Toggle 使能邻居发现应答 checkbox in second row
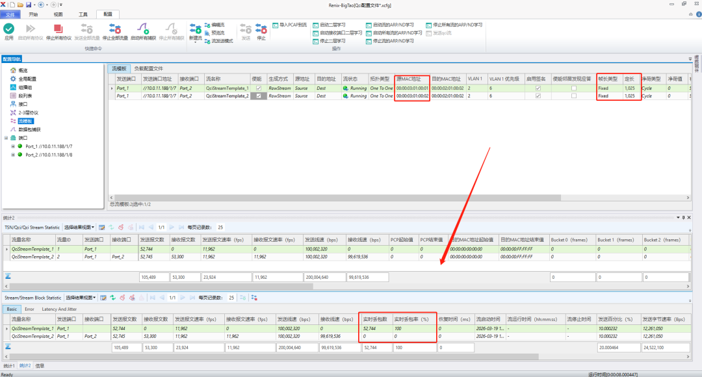 (573, 96)
